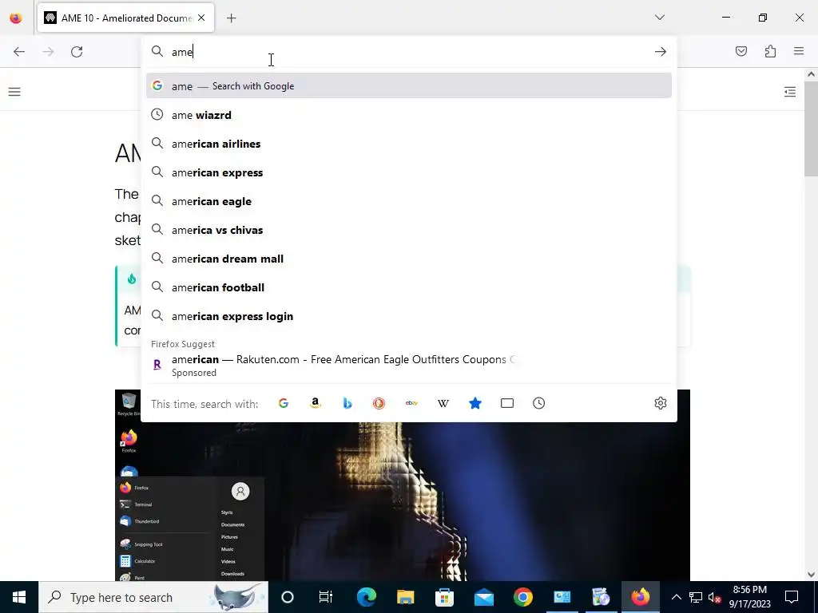
Task: Close the AME 10 tab
Action: coord(201,18)
